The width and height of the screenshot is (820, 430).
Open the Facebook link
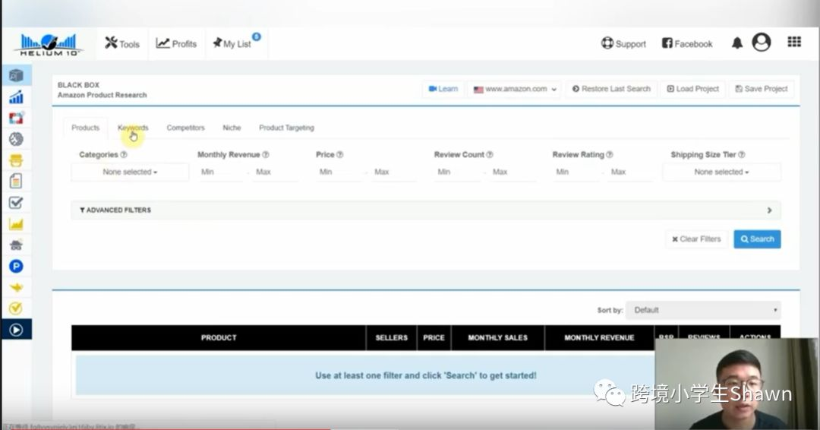click(x=687, y=44)
